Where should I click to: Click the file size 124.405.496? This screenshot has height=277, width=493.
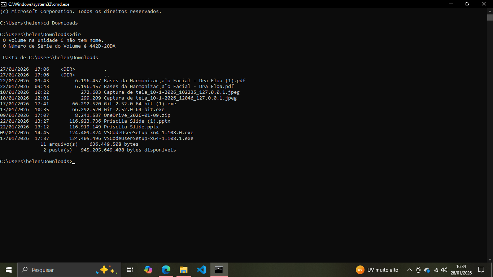(85, 138)
